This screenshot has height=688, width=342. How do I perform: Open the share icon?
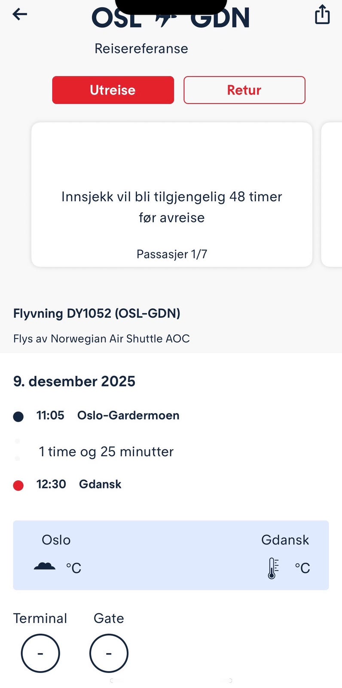pyautogui.click(x=322, y=15)
